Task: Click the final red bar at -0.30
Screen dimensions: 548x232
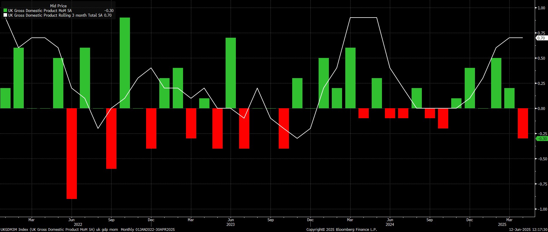Action: [x=523, y=123]
